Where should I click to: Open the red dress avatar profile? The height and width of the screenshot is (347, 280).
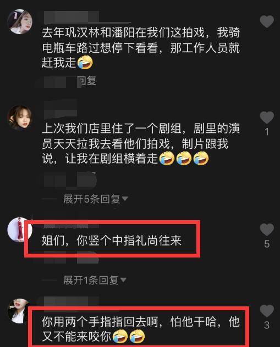coord(19,230)
